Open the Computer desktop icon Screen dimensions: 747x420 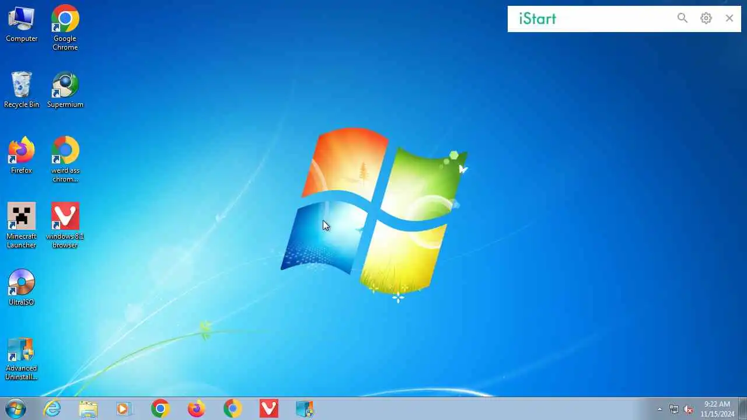pyautogui.click(x=22, y=24)
